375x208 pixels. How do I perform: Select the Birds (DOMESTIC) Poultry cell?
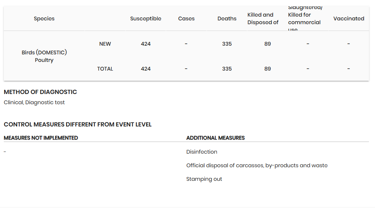44,56
